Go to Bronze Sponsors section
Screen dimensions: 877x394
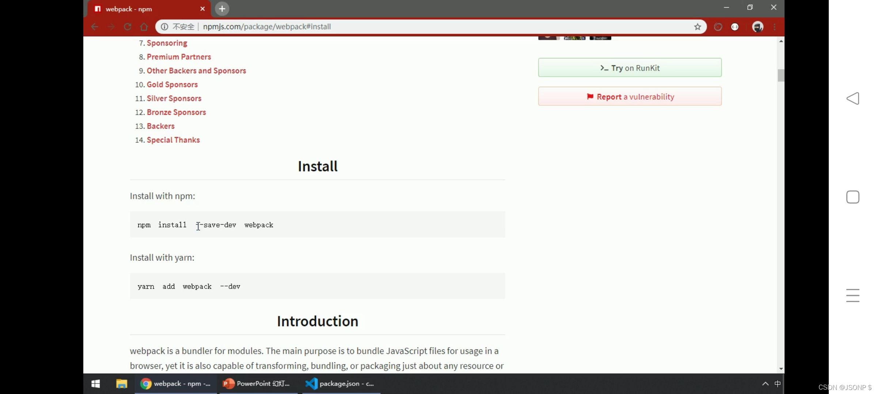pos(176,112)
